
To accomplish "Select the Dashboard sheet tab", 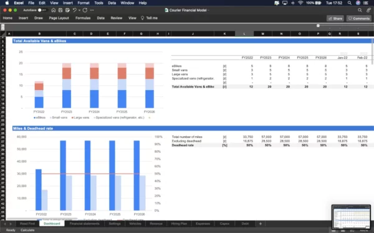I will pyautogui.click(x=52, y=224).
